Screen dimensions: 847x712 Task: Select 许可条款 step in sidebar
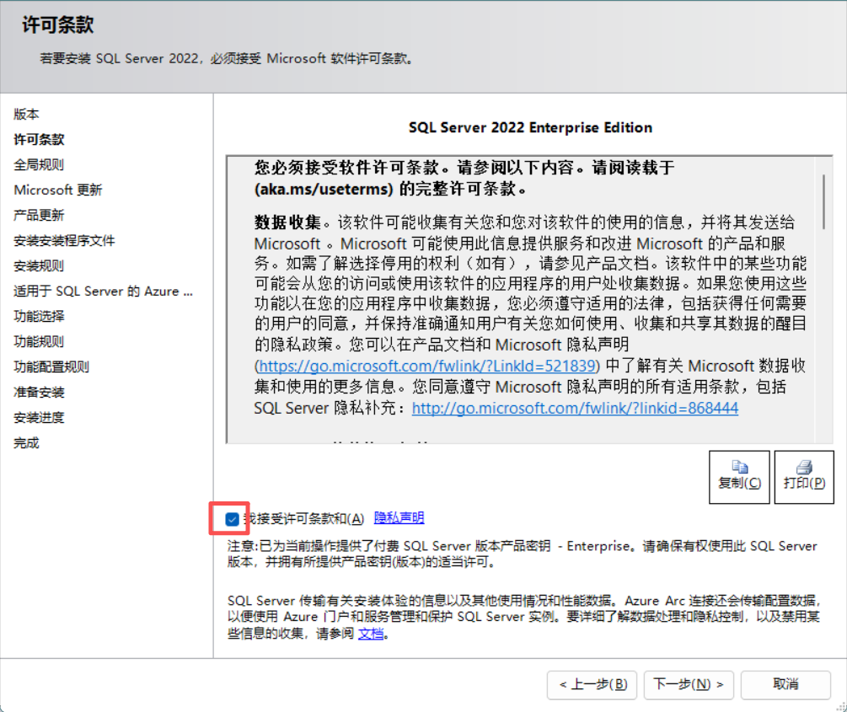(39, 139)
